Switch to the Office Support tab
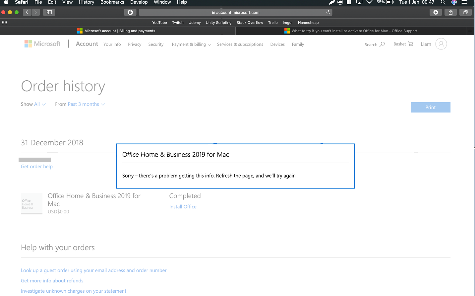The width and height of the screenshot is (475, 296). pos(351,31)
